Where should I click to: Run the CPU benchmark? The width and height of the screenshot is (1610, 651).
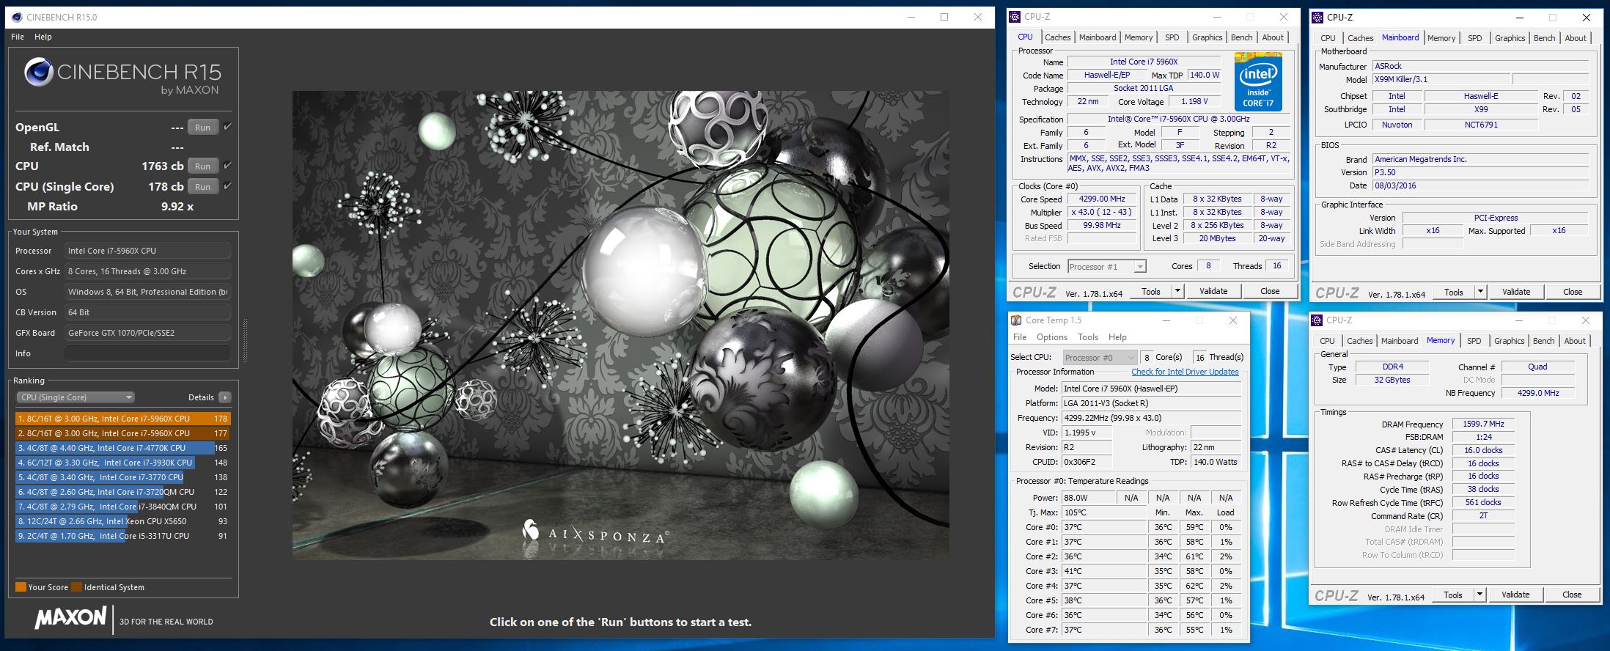click(x=202, y=166)
